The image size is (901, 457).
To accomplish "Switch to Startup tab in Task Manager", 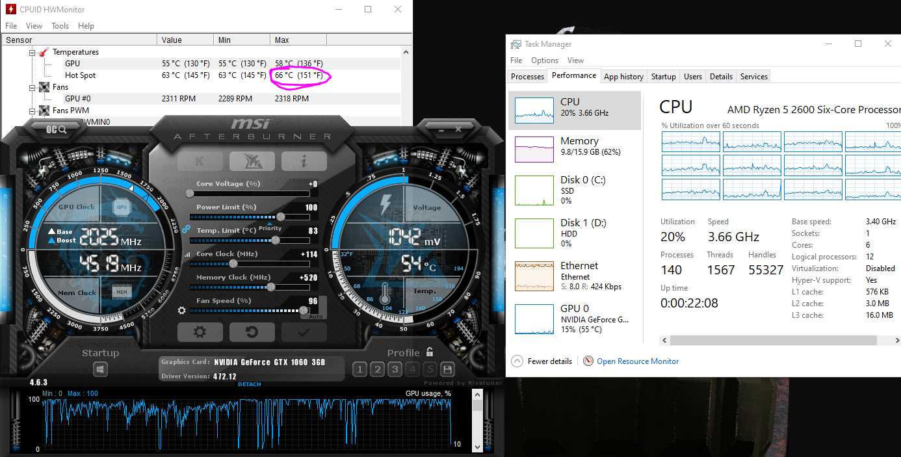I will (663, 77).
